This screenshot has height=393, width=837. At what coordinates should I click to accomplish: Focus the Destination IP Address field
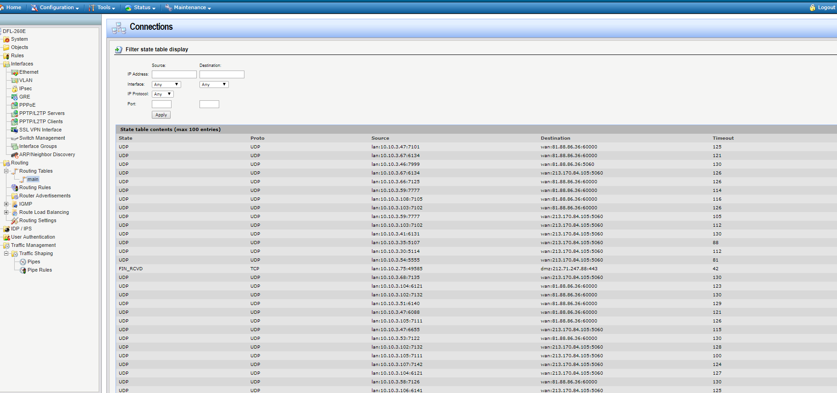[x=222, y=74]
